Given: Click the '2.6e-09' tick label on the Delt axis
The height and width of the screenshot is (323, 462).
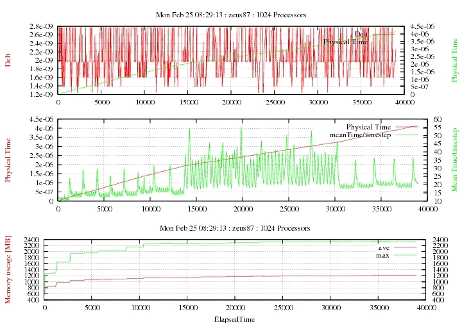Looking at the screenshot, I should (41, 35).
